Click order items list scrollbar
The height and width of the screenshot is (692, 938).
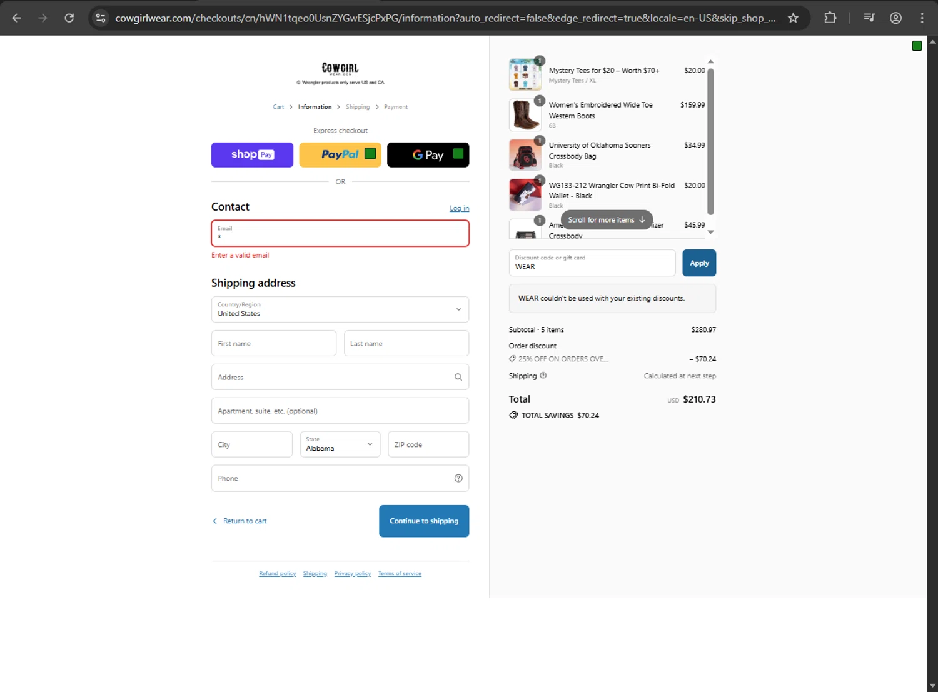point(710,141)
